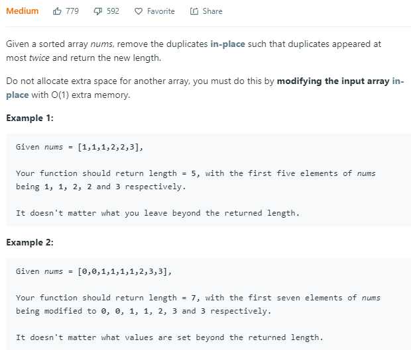Click the bold 'modifying the input array' text

[333, 81]
